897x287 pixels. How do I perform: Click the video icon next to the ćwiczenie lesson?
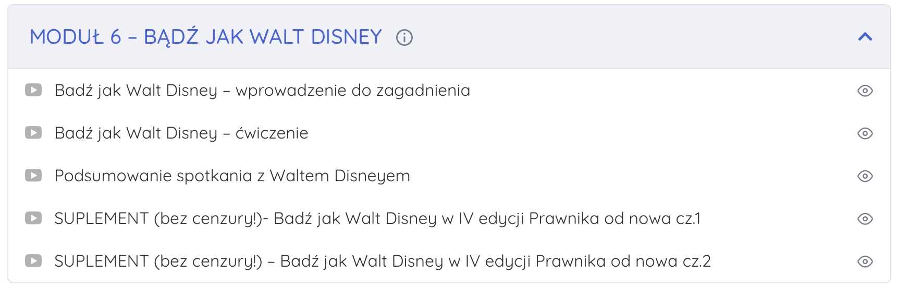33,133
